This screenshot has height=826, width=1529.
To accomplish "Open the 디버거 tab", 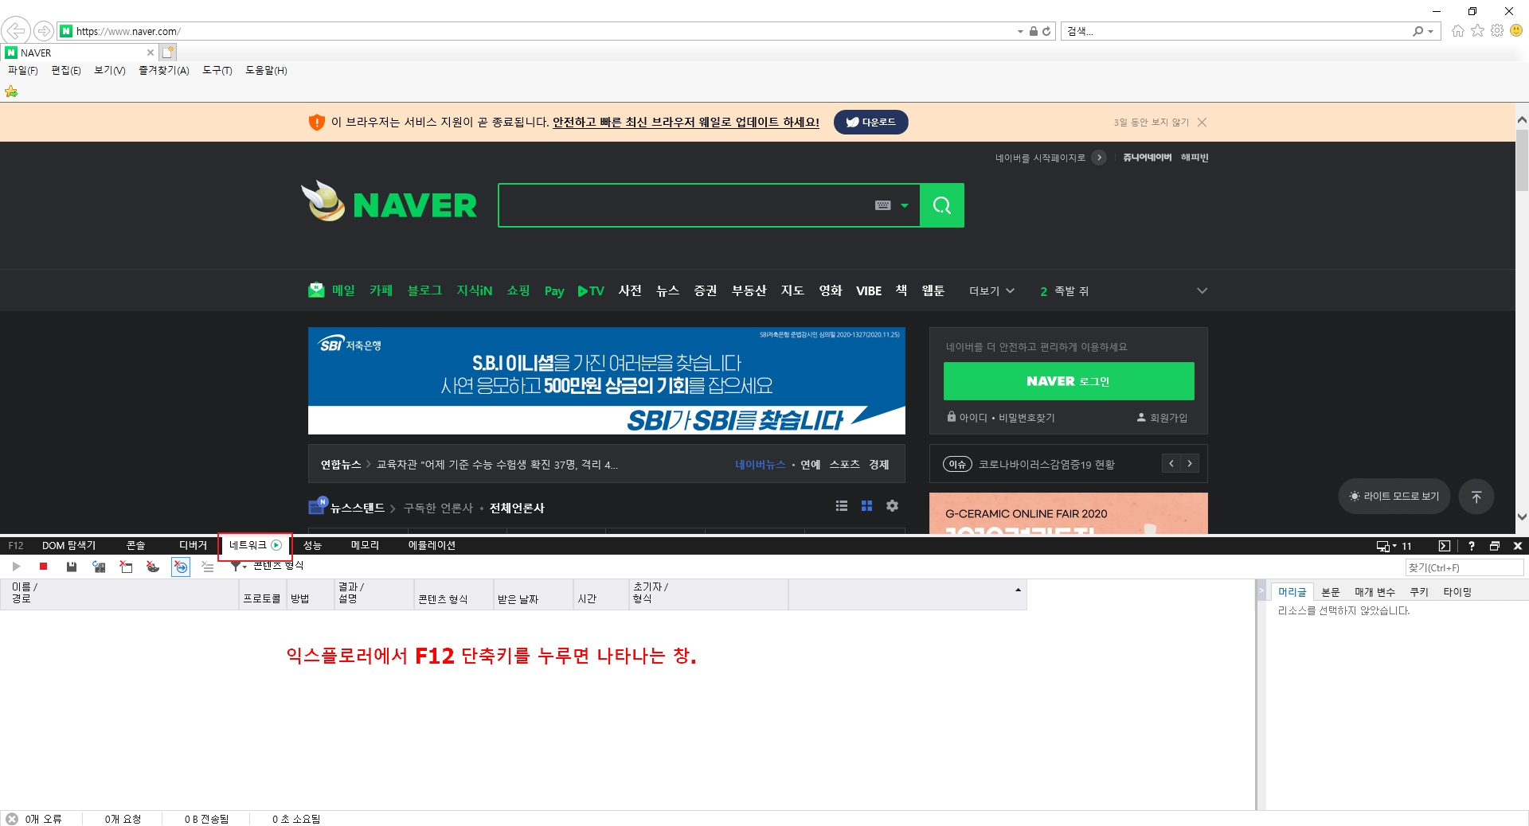I will [x=193, y=546].
